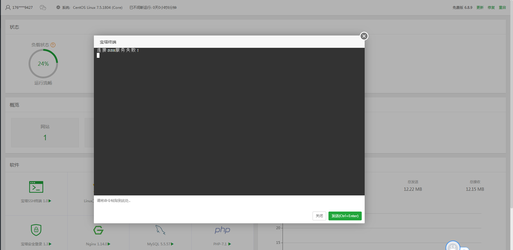Close the 宝塔终端 dialog with X icon
The height and width of the screenshot is (250, 513).
click(364, 36)
